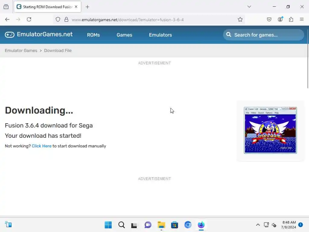The width and height of the screenshot is (309, 232).
Task: Open the Windows widgets icon
Action: (8, 224)
